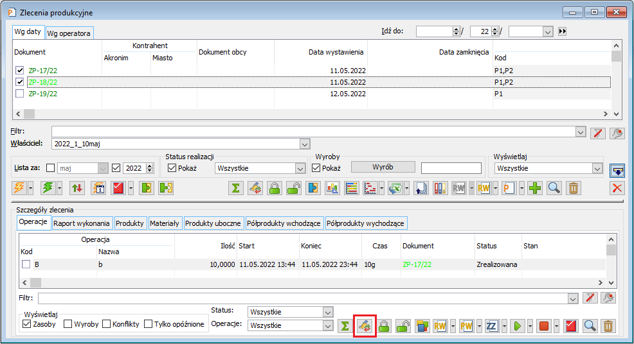Open upper Wyświetlaj Wszystkie dropdown
634x344 pixels.
(597, 168)
